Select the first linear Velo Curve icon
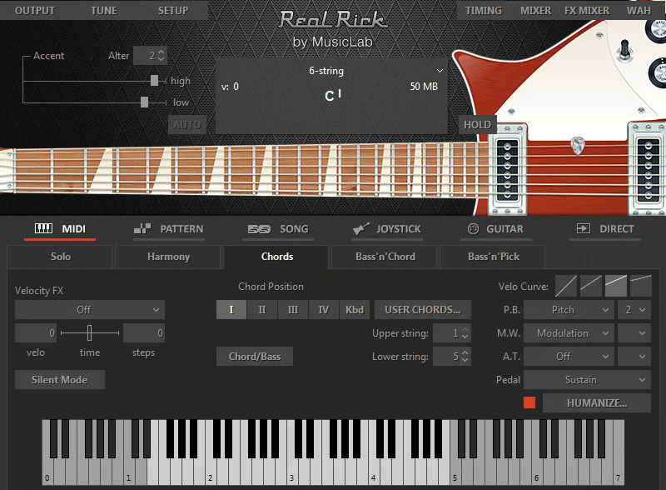This screenshot has height=490, width=666. coord(566,286)
